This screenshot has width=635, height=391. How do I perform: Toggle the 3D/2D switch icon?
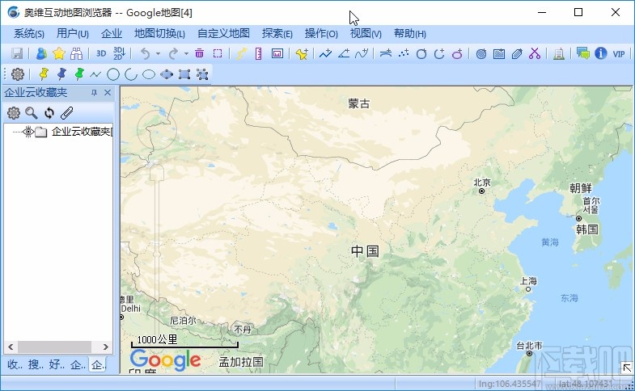[119, 53]
